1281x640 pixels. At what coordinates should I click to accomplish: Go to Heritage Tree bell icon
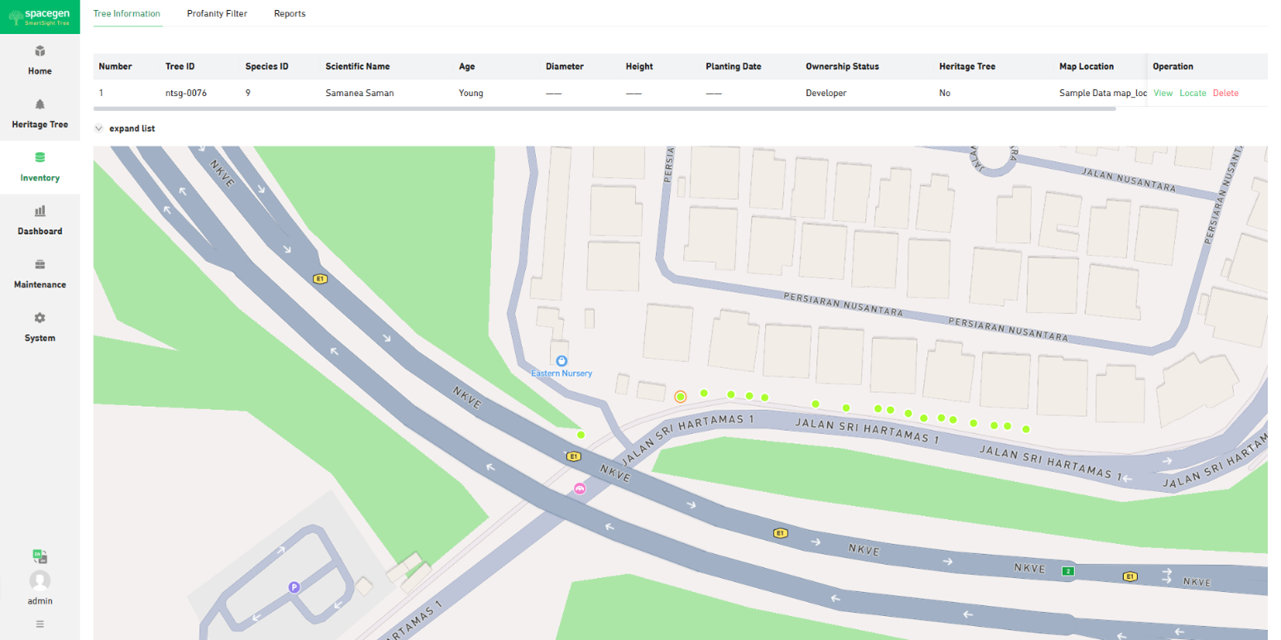[40, 104]
